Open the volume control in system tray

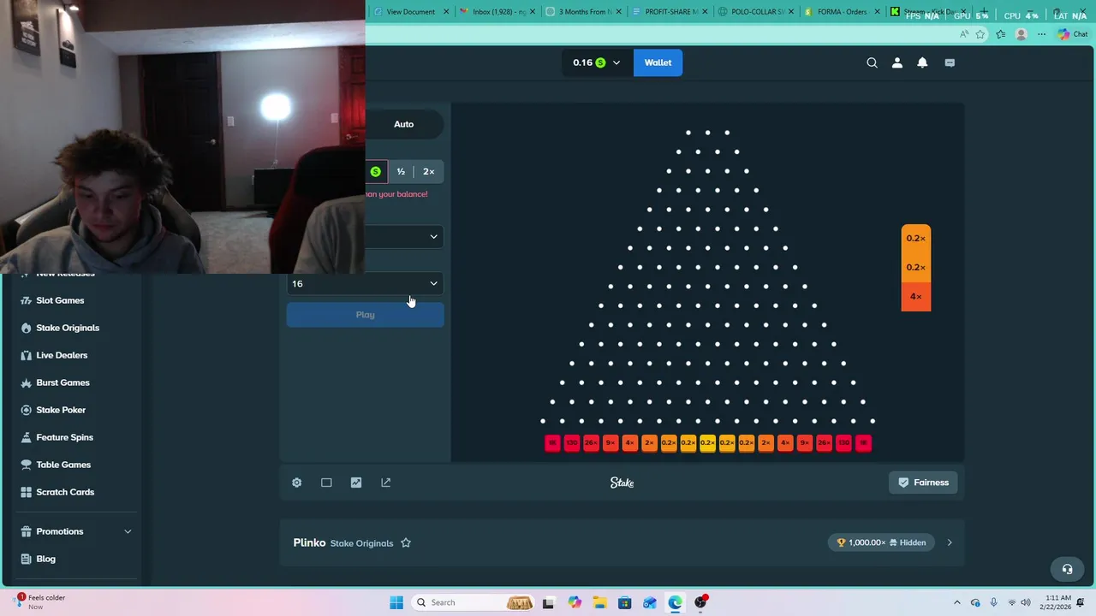[x=1026, y=602]
